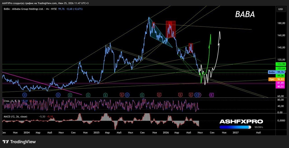The image size is (289, 148).
Task: Click the ASHFXPRO watermark logo
Action: [241, 122]
